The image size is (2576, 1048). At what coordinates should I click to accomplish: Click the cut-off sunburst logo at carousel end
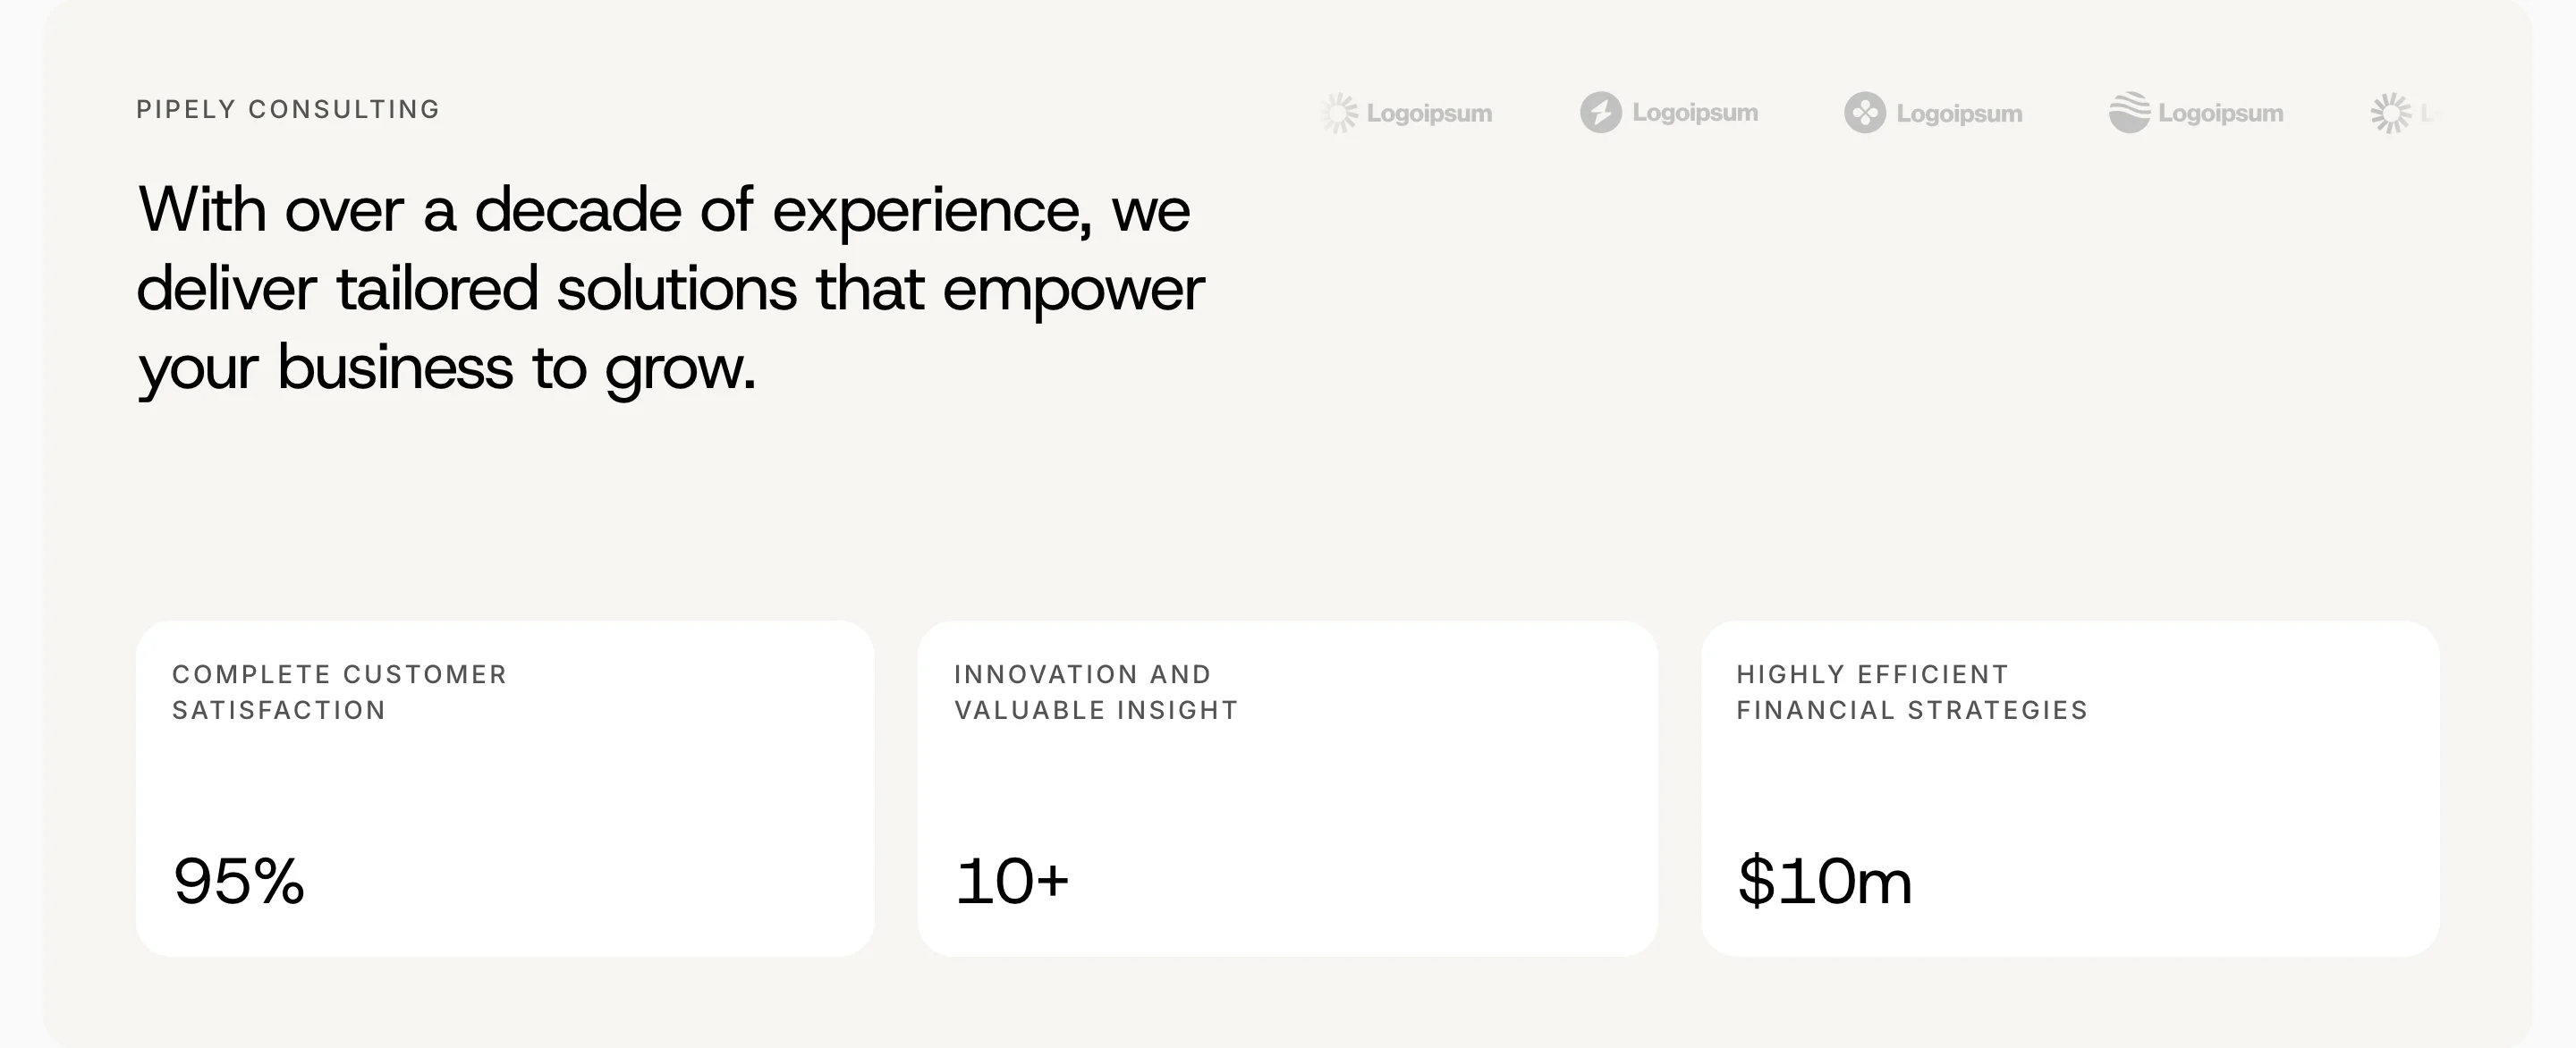tap(2391, 113)
